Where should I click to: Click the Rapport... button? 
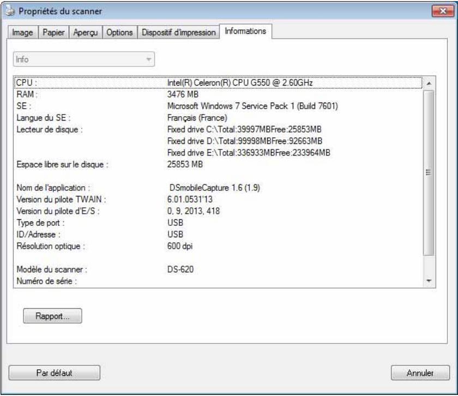pyautogui.click(x=52, y=316)
